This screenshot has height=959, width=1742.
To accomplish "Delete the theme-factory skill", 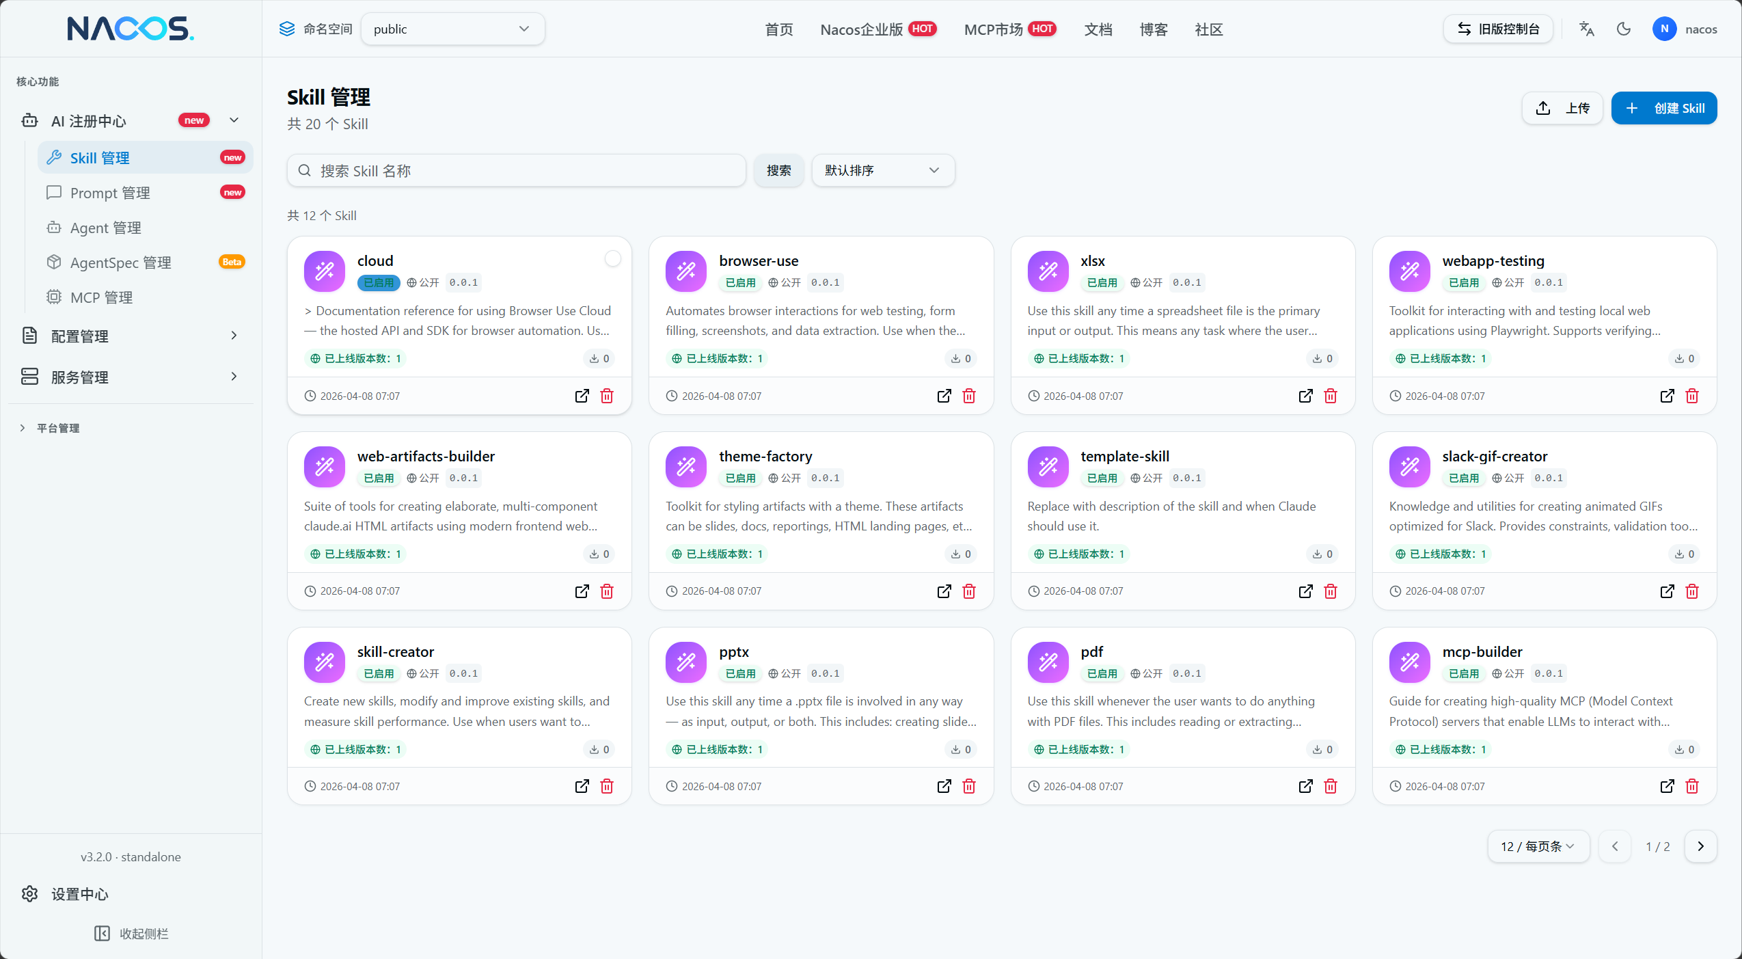I will [969, 591].
